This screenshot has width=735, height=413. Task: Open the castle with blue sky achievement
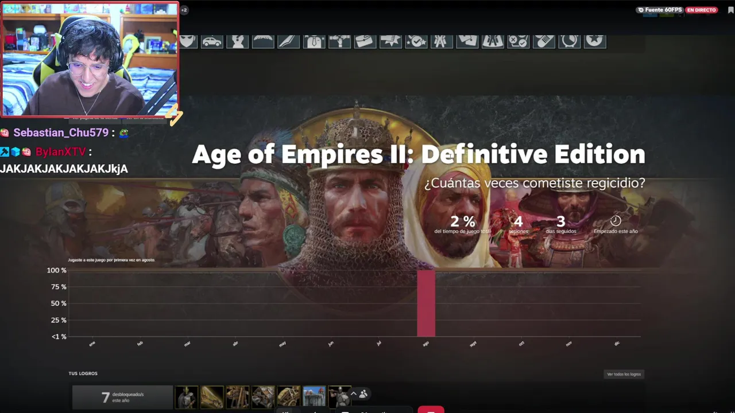click(x=314, y=397)
